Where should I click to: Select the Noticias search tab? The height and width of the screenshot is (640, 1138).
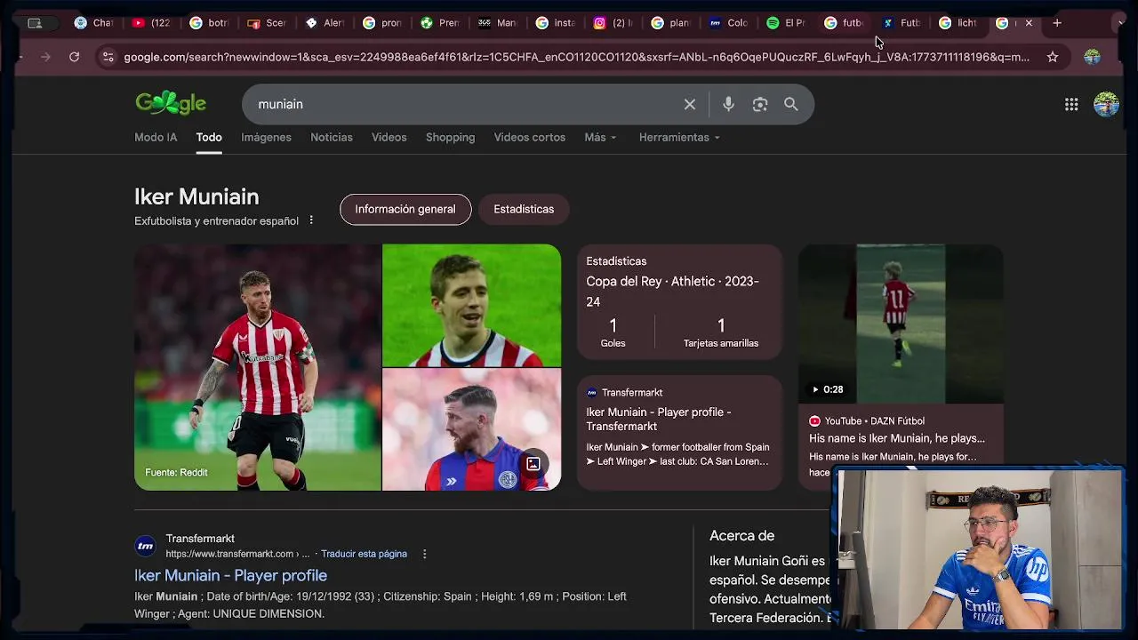coord(332,137)
